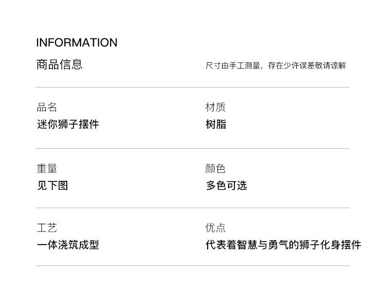Click the divider line below 多色可选

tap(192, 208)
